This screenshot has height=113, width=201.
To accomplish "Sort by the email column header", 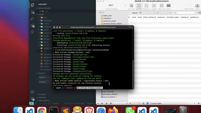I will 139,17.
